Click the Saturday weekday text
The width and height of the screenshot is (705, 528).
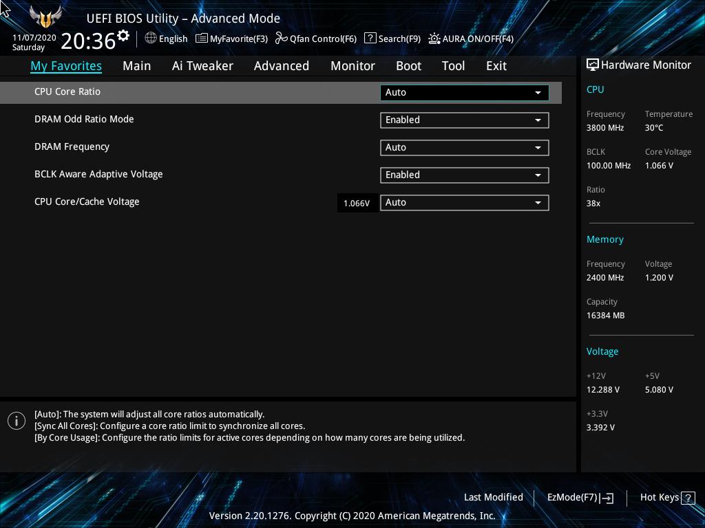pyautogui.click(x=28, y=47)
